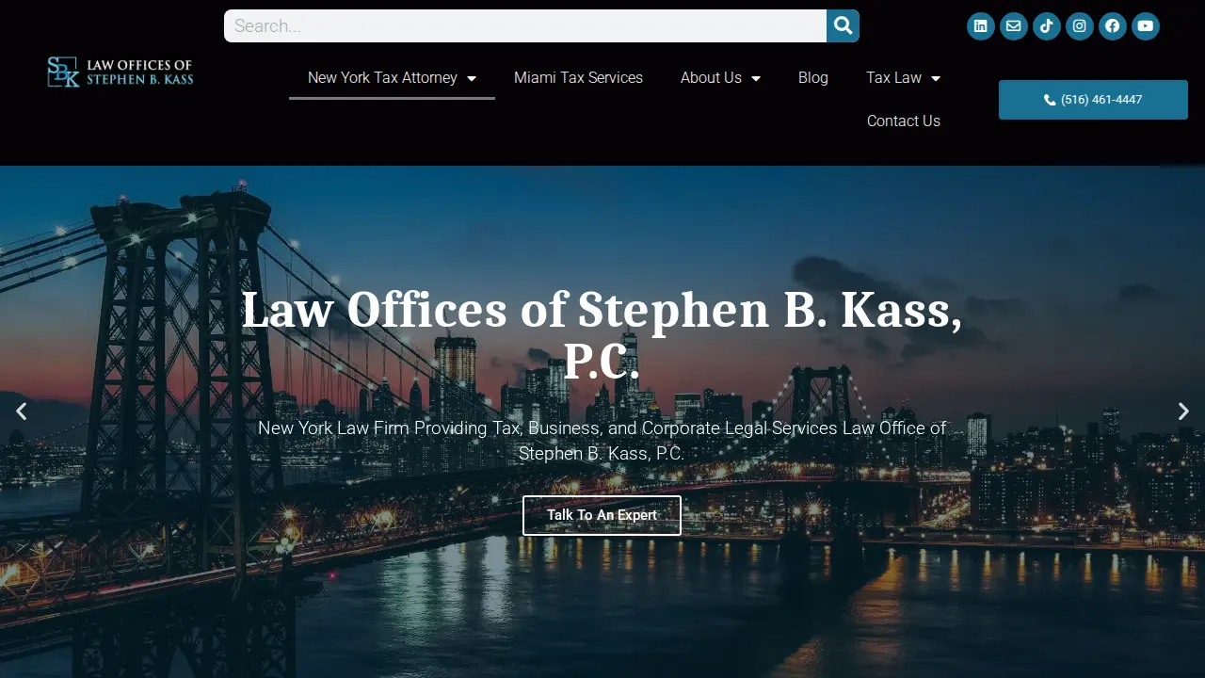Image resolution: width=1205 pixels, height=678 pixels.
Task: Open the LinkedIn social icon
Action: pyautogui.click(x=980, y=25)
